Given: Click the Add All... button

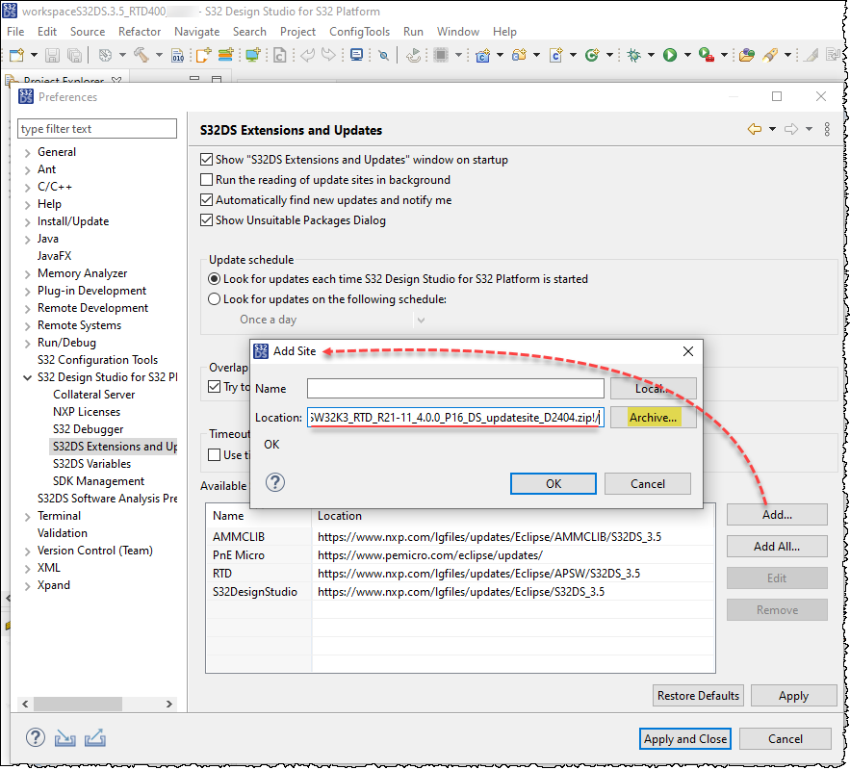Looking at the screenshot, I should [x=777, y=546].
